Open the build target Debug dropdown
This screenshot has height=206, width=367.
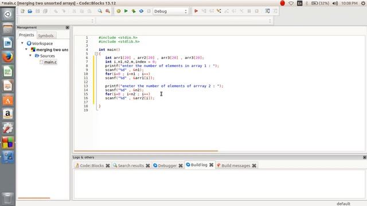tap(170, 11)
